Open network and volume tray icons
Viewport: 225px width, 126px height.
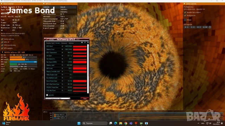click(x=208, y=123)
